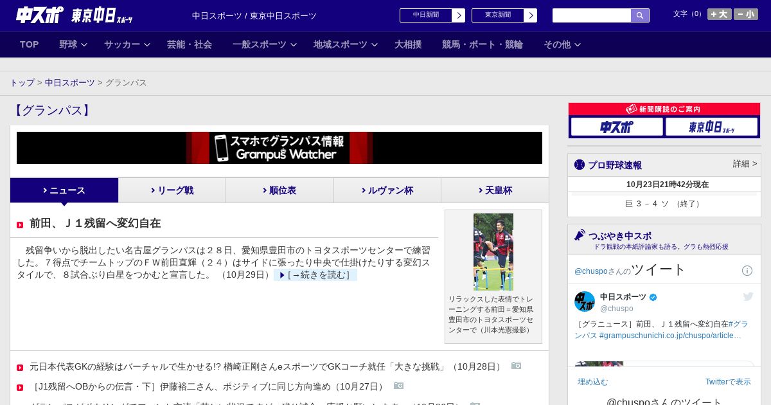Open the 中日新聞 link button
The width and height of the screenshot is (771, 405).
pos(426,15)
